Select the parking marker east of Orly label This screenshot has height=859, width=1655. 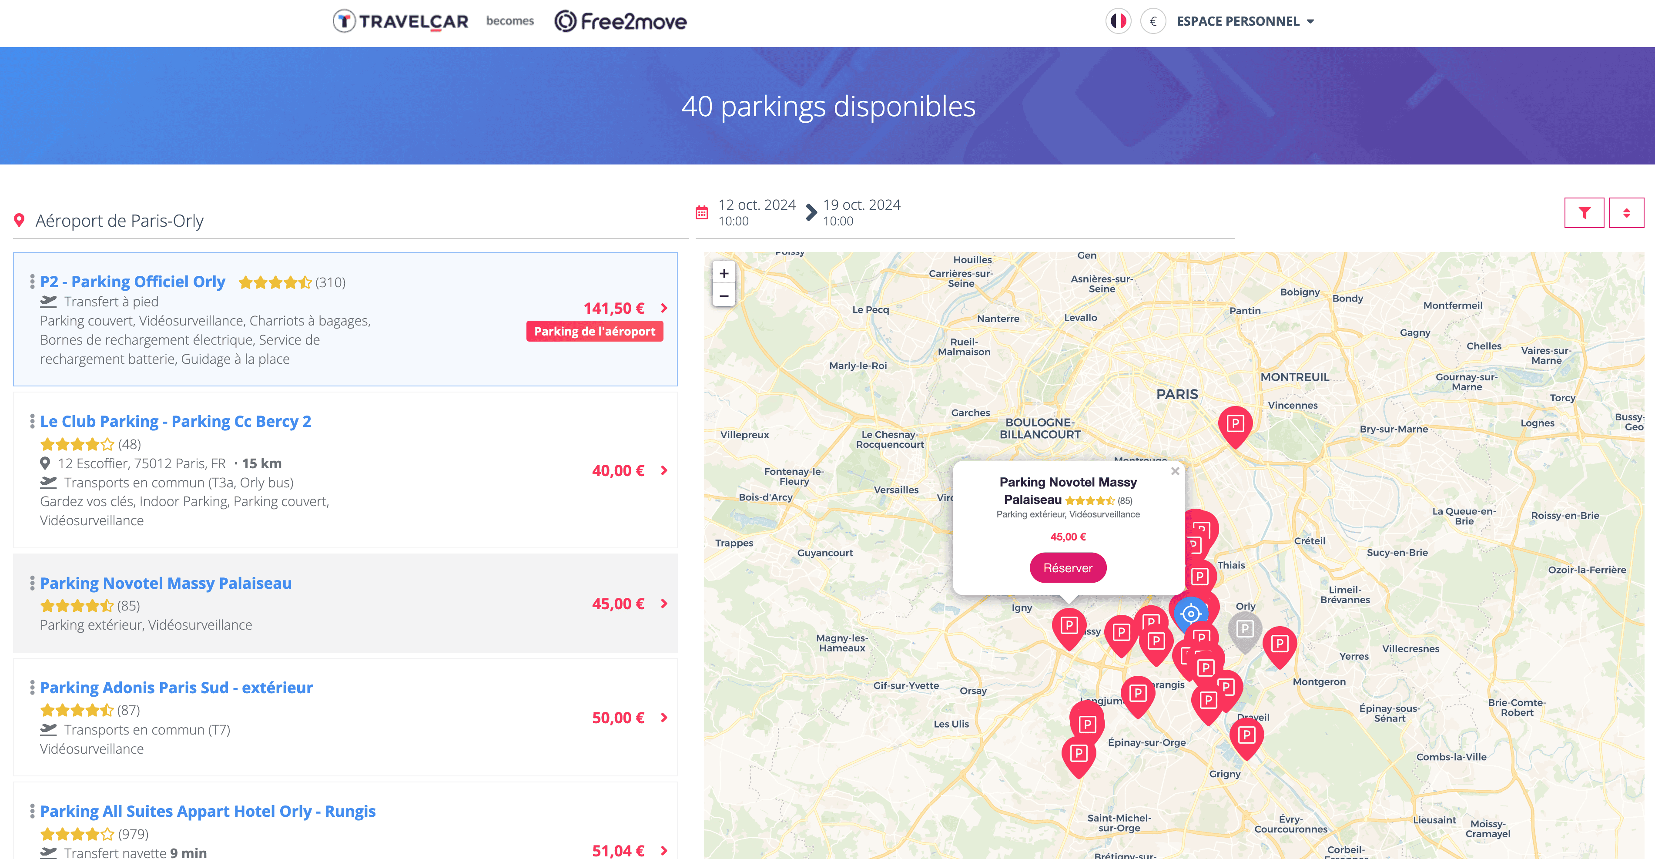[x=1279, y=647]
